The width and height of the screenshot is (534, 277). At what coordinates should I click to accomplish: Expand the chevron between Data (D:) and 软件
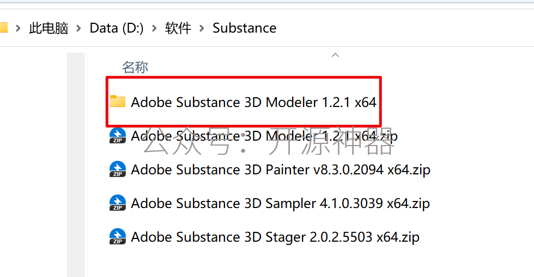click(x=154, y=28)
